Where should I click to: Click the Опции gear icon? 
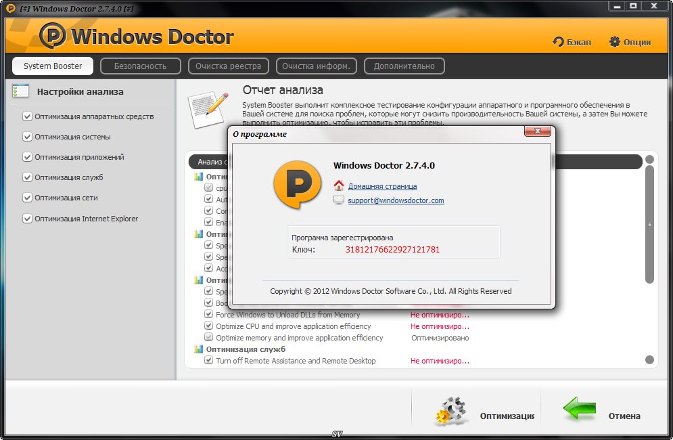click(x=615, y=42)
